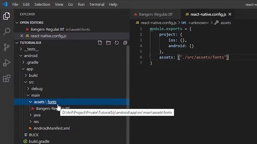
Task: Collapse the android folder
Action: point(21,56)
